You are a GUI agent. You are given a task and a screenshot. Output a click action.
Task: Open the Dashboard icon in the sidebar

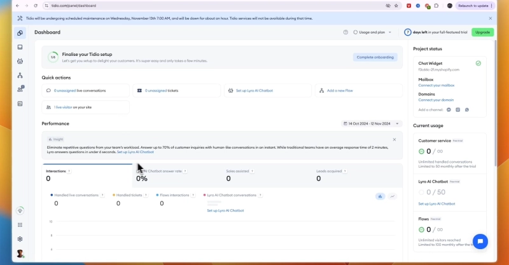click(20, 33)
